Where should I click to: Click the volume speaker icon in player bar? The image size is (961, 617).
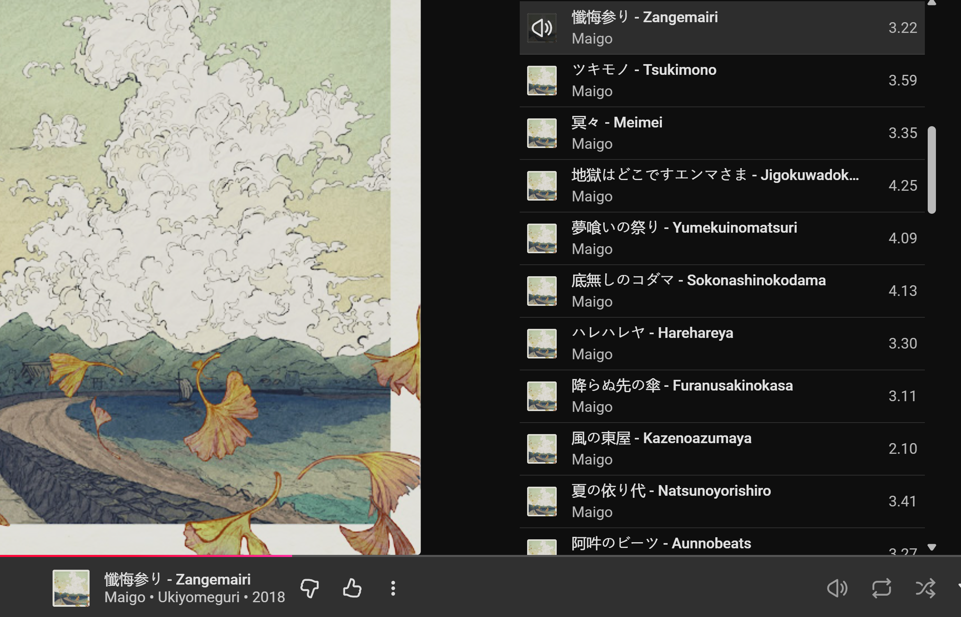pyautogui.click(x=837, y=588)
